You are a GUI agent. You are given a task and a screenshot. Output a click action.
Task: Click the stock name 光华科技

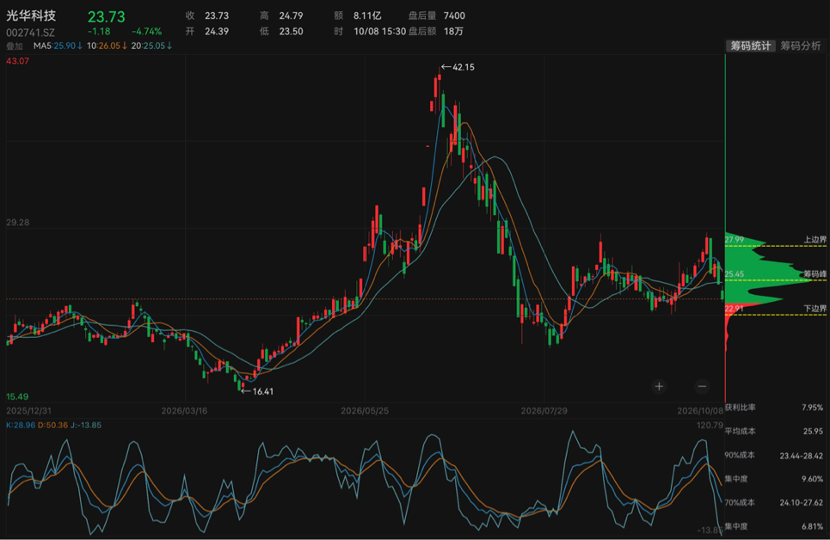pyautogui.click(x=31, y=15)
